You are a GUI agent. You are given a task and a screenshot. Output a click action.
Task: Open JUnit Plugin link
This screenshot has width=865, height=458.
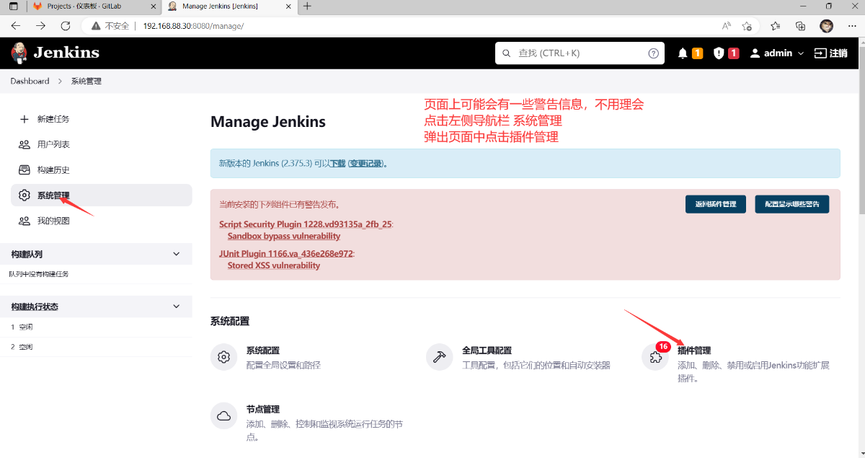tap(287, 254)
